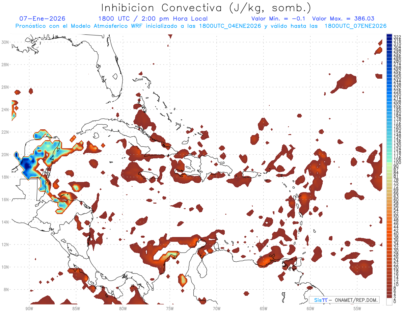405x313 pixels.
Task: Click the 'SisTT - ONAMET/REP.DOM.' credit box
Action: coord(344,300)
